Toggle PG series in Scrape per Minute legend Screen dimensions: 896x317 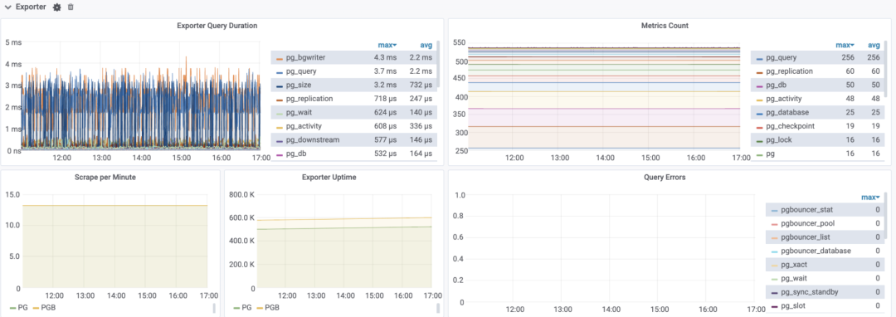23,307
